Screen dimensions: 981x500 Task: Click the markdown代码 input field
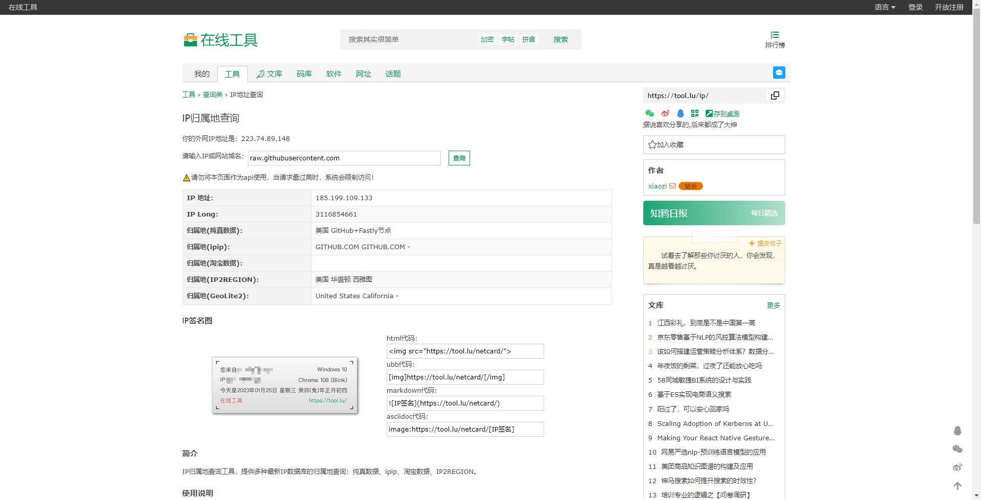[x=465, y=403]
